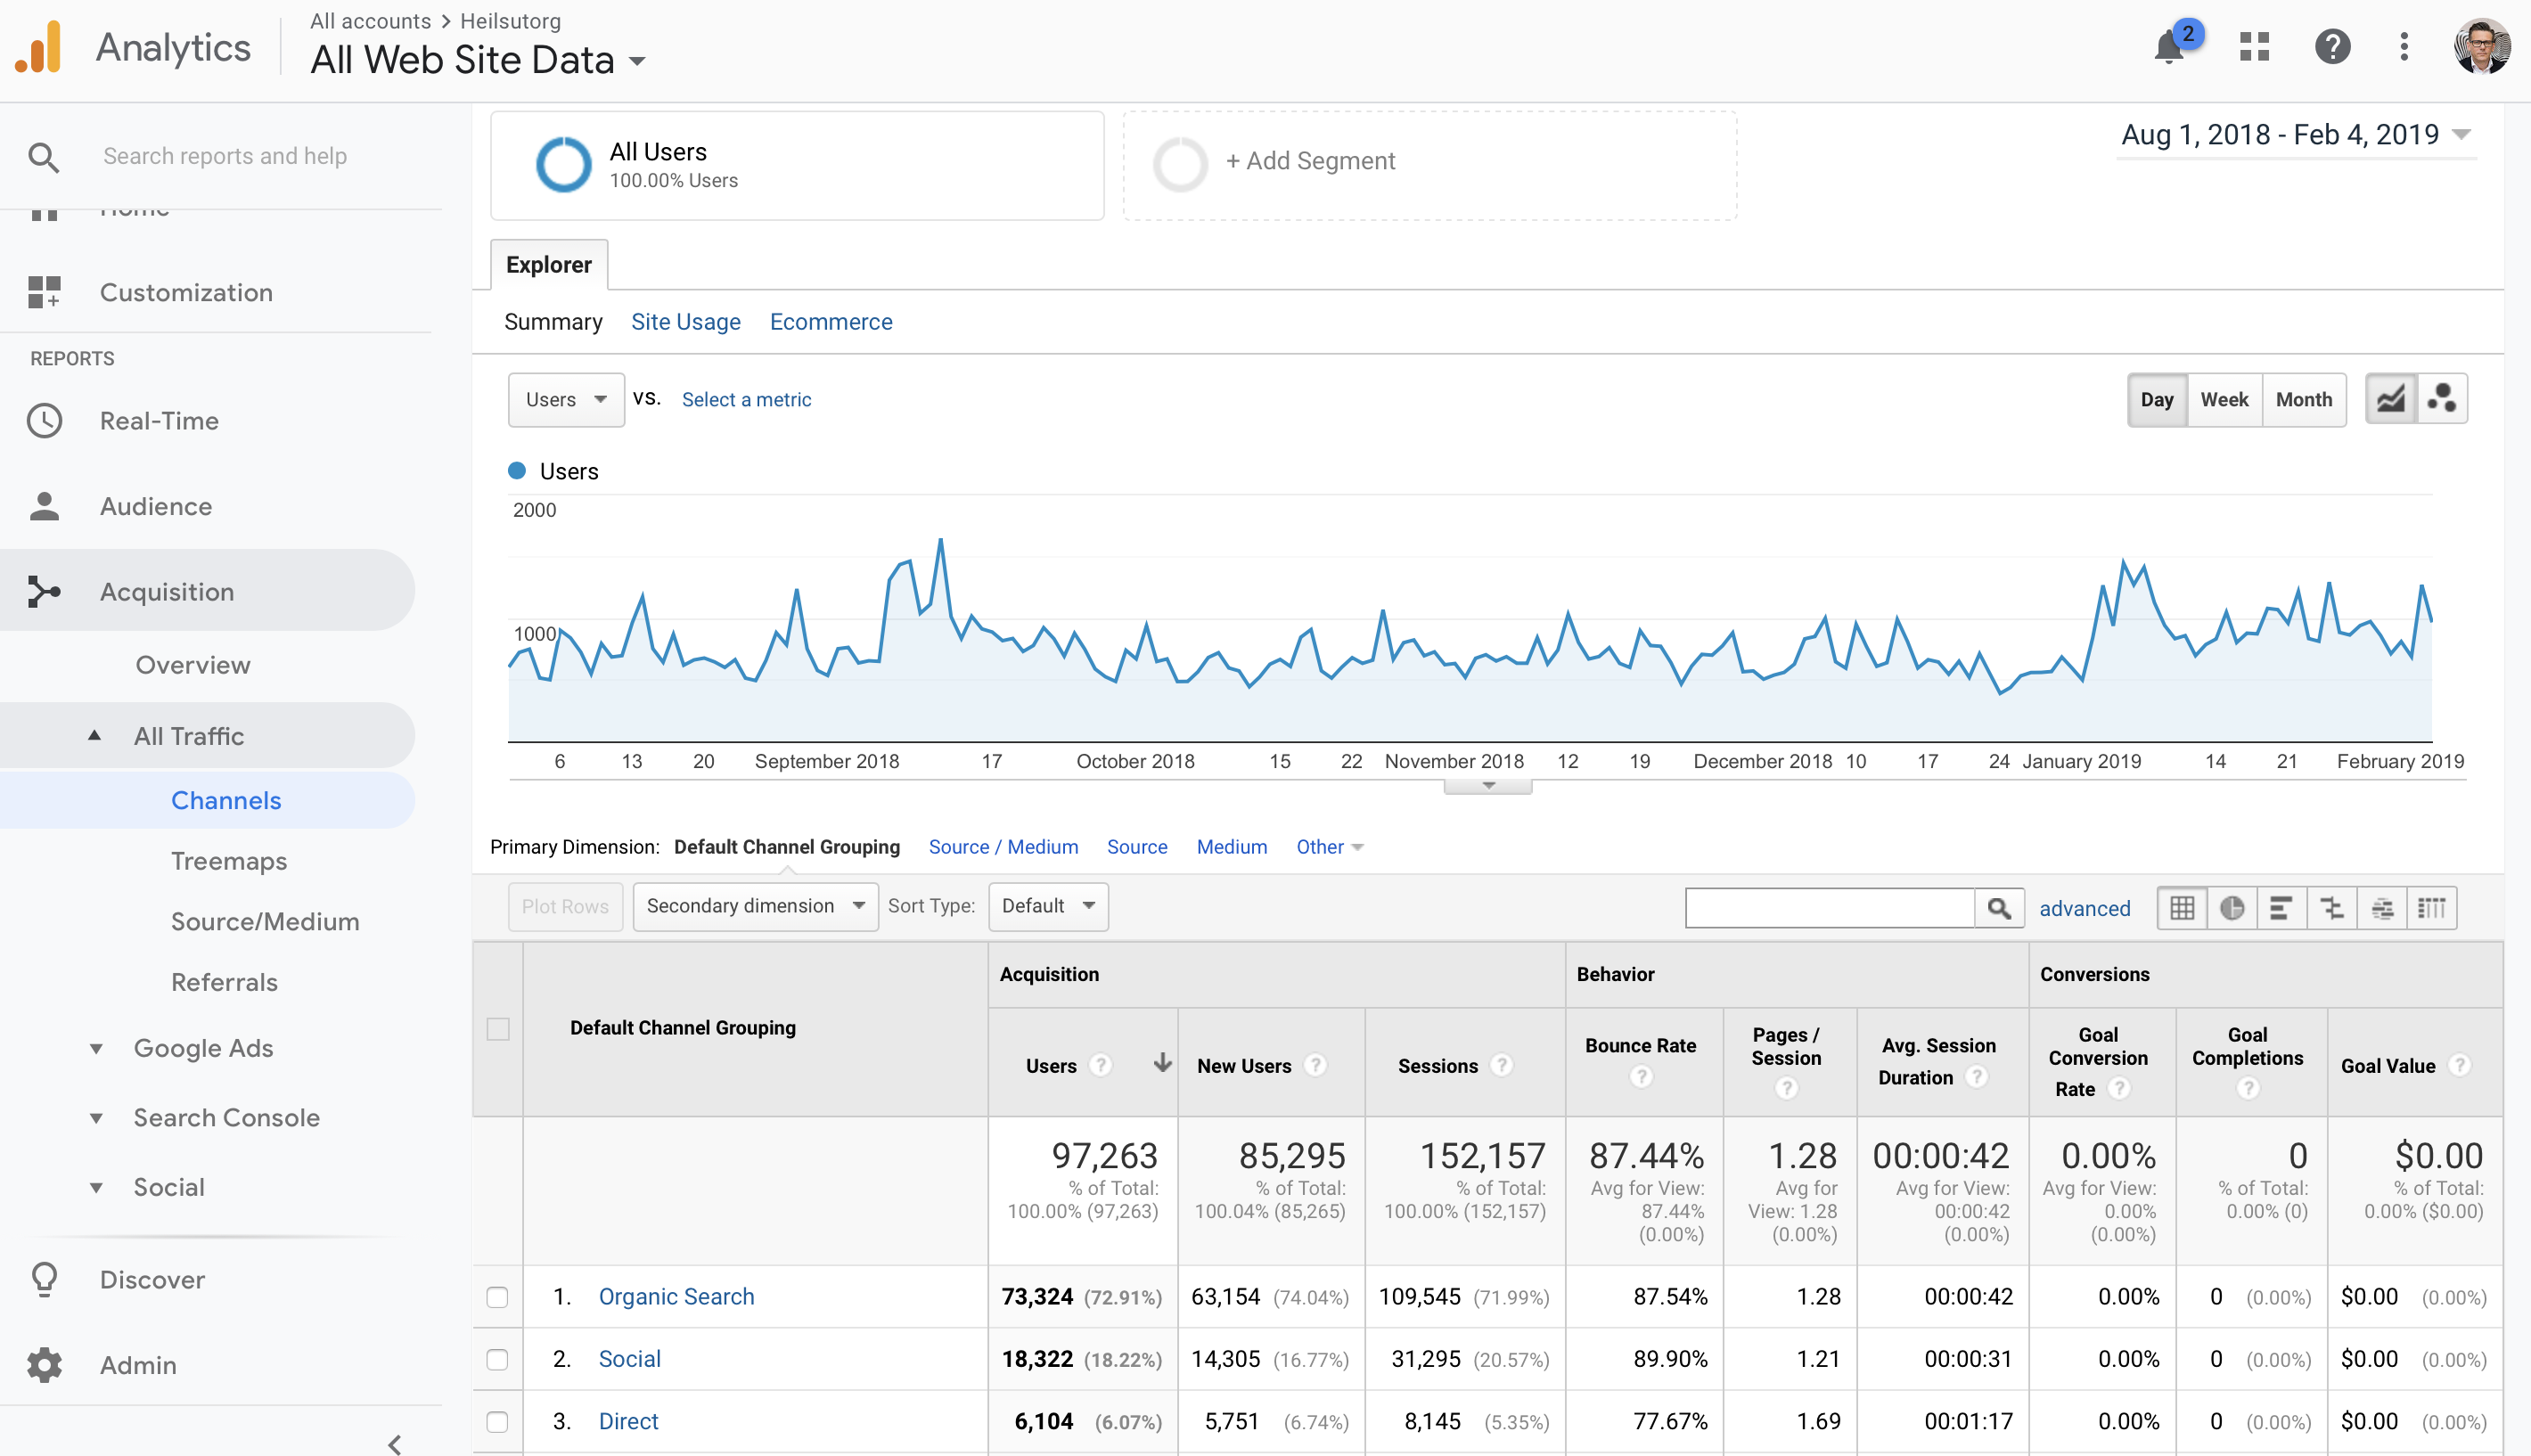Viewport: 2531px width, 1456px height.
Task: Select the Percentage pie chart view
Action: pyautogui.click(x=2232, y=908)
